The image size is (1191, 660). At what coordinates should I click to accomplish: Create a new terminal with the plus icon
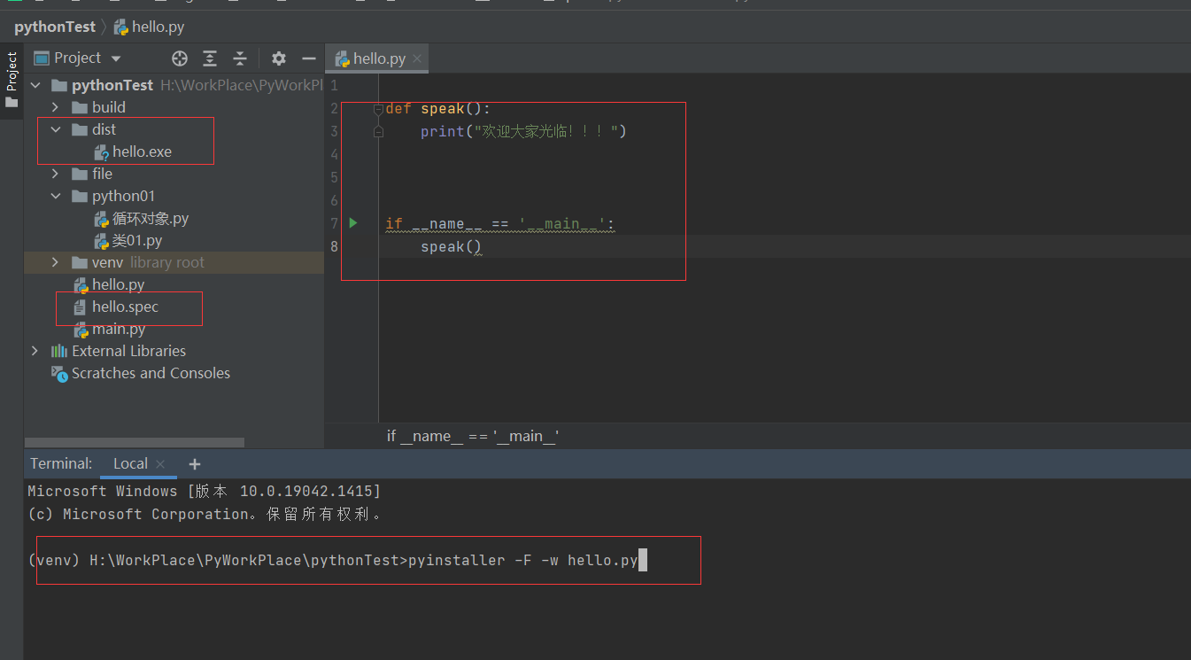pyautogui.click(x=194, y=462)
